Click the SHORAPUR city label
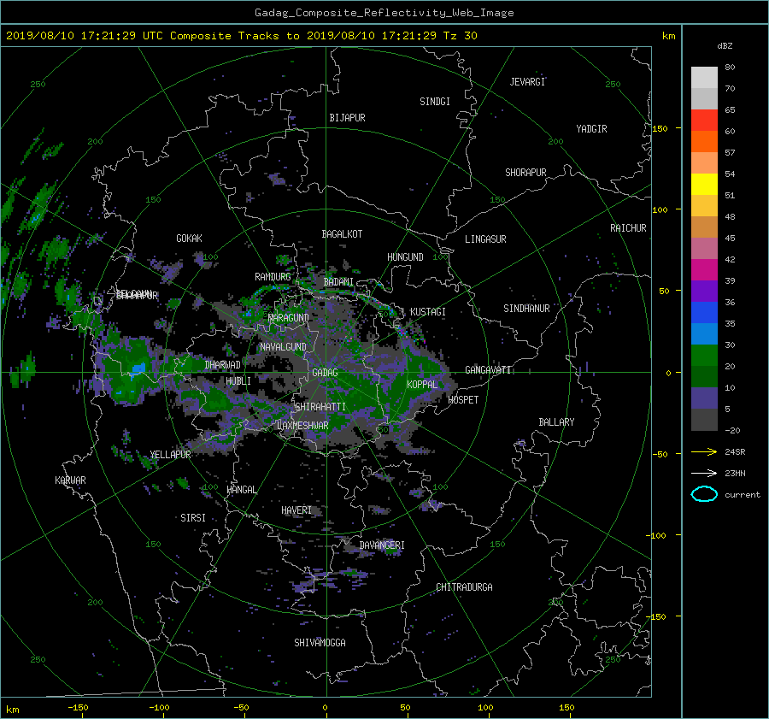The image size is (769, 719). point(525,173)
